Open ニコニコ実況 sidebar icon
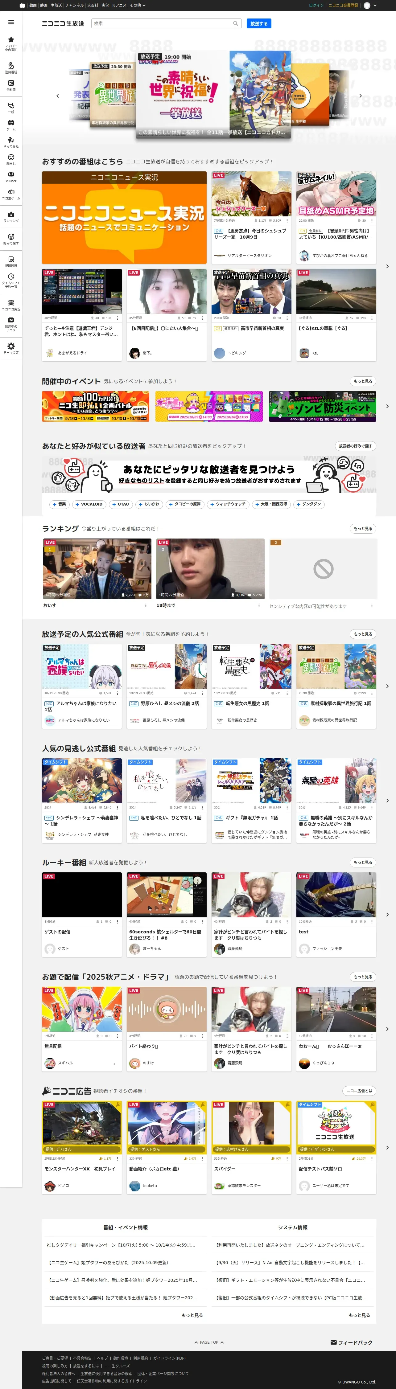 point(11,305)
